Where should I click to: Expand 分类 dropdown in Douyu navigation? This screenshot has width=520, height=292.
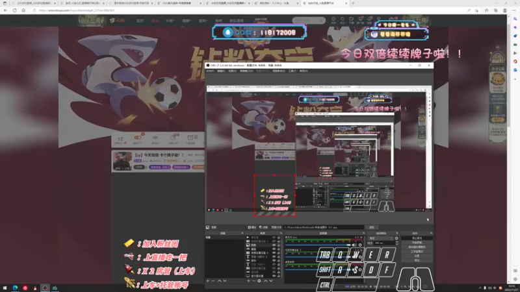click(170, 21)
